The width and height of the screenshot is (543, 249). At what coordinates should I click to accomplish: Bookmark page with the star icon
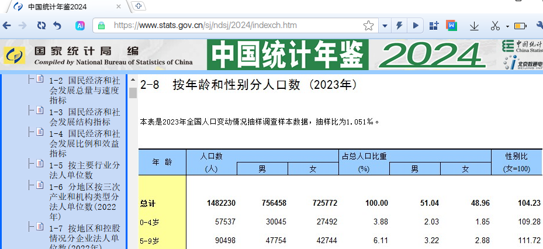tap(368, 26)
